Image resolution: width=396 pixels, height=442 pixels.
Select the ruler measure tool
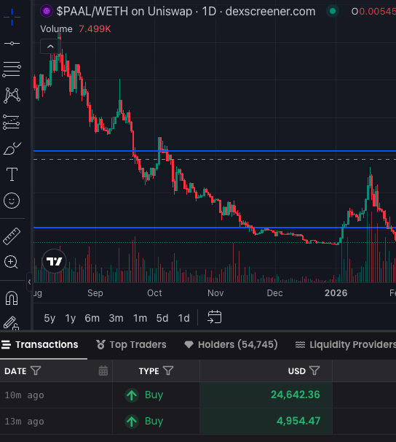point(12,236)
